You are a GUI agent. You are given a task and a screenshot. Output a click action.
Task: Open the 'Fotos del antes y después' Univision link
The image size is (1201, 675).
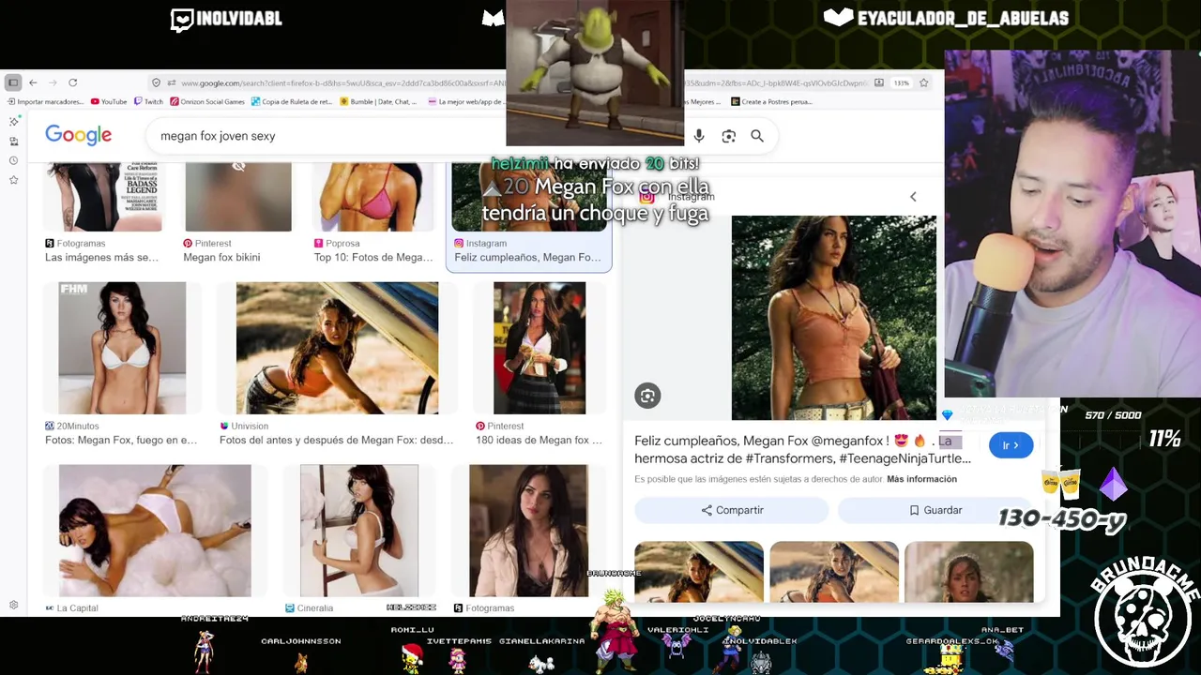coord(336,440)
